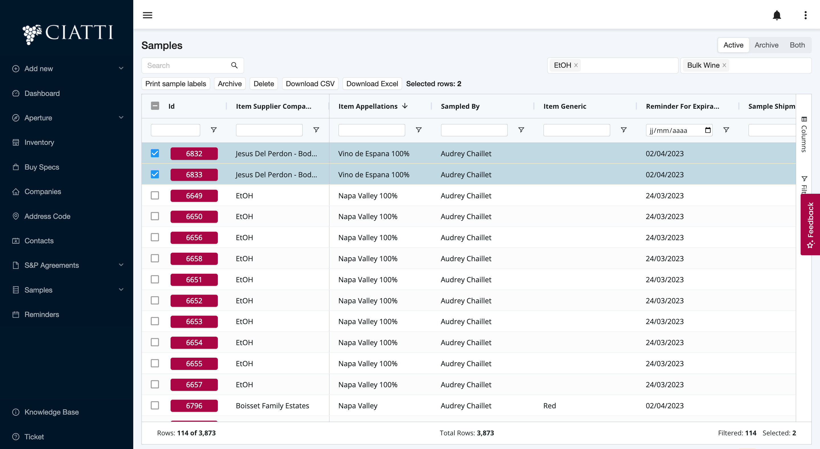Click the Print sample labels button
This screenshot has height=449, width=820.
coord(175,84)
